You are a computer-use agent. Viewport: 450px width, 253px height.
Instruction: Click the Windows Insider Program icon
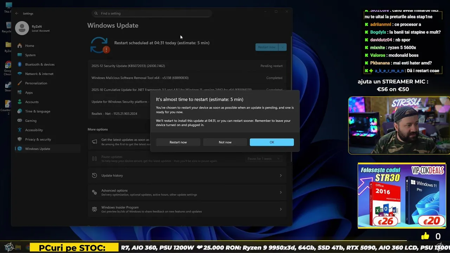pyautogui.click(x=94, y=209)
